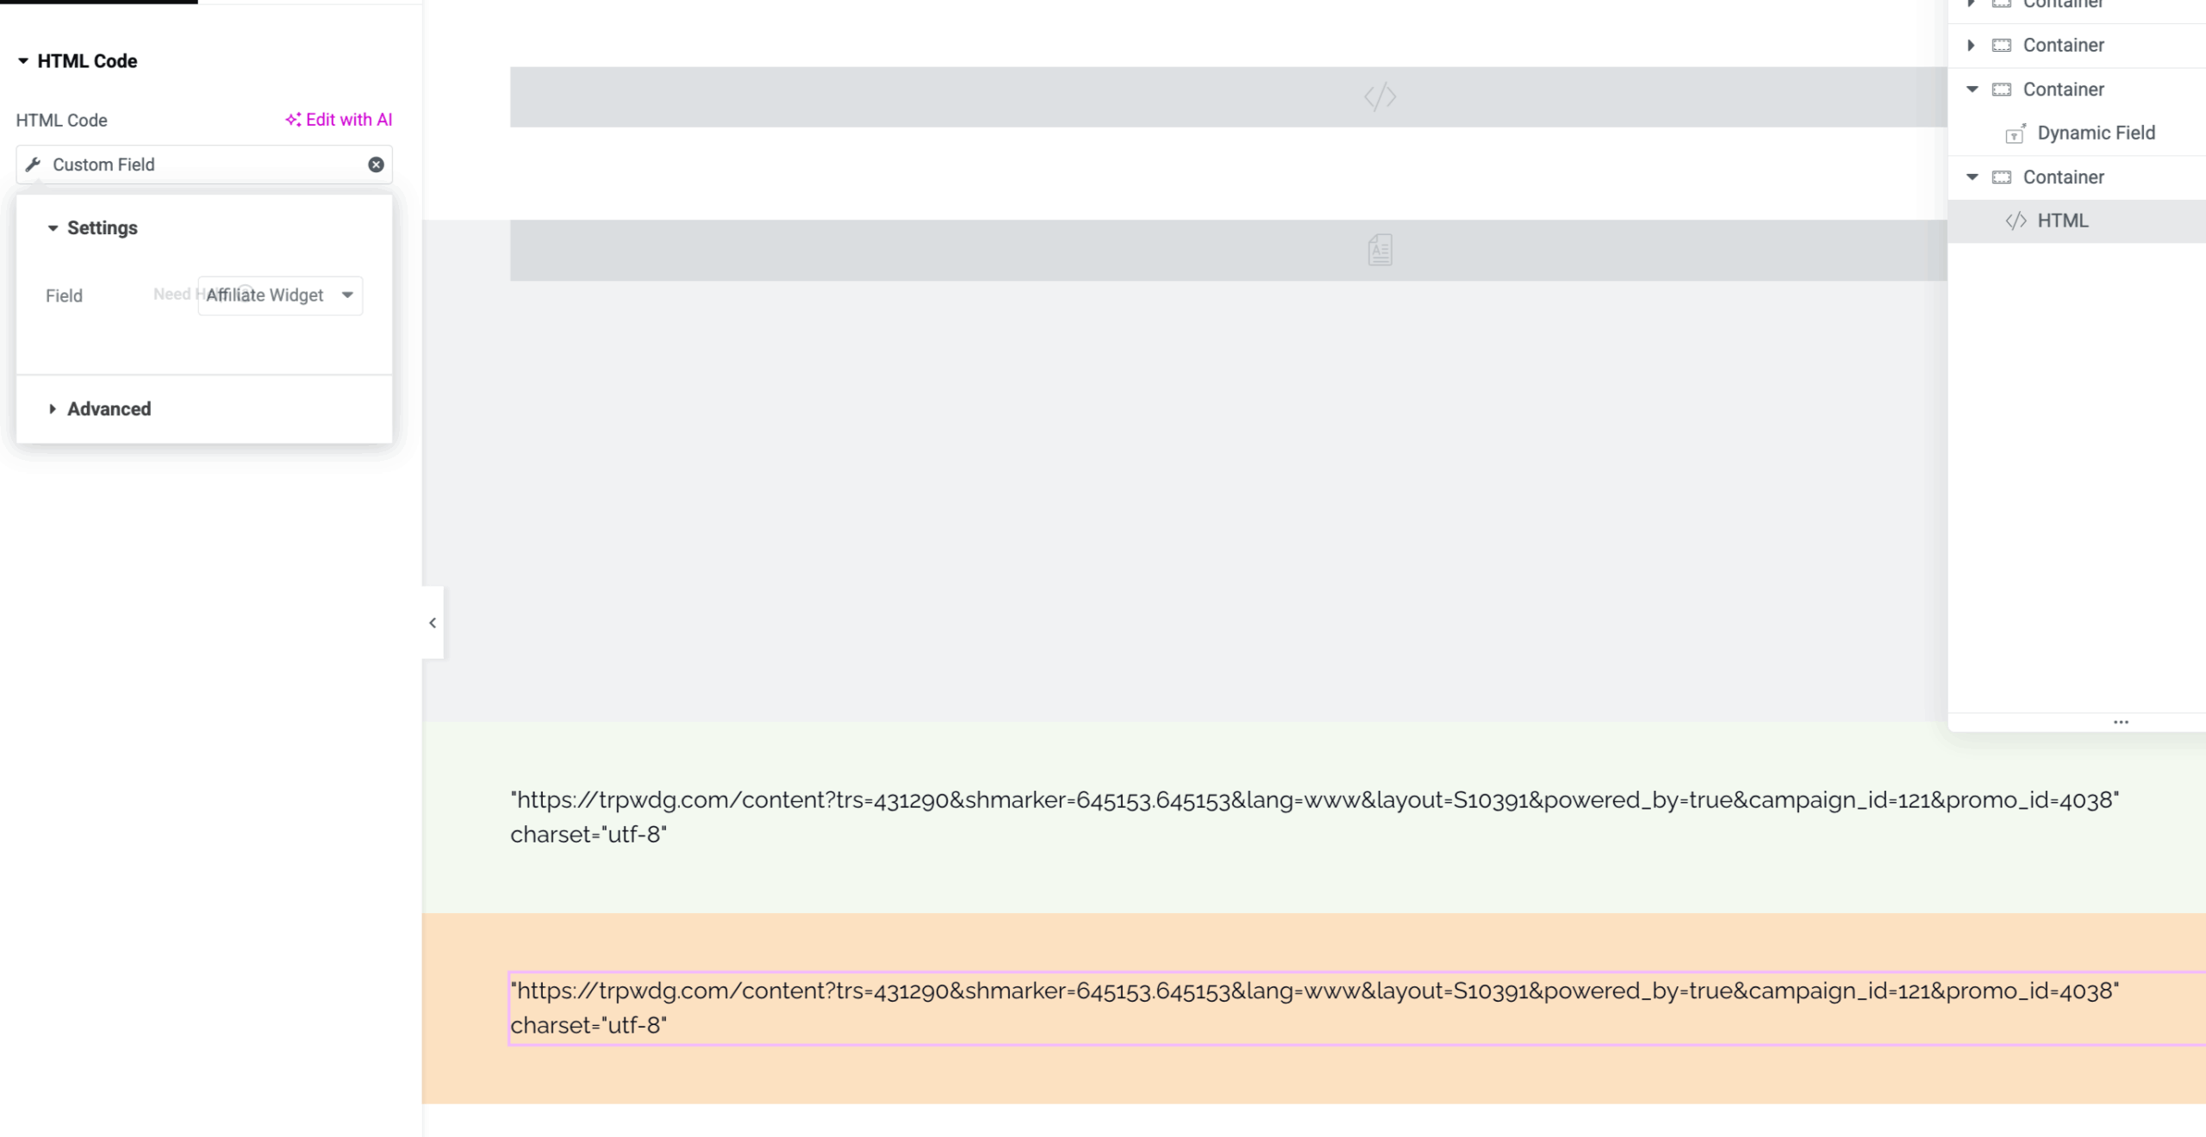Click the HTML code placeholder icon on the canvas
Viewport: 2206px width, 1137px height.
[x=1380, y=96]
